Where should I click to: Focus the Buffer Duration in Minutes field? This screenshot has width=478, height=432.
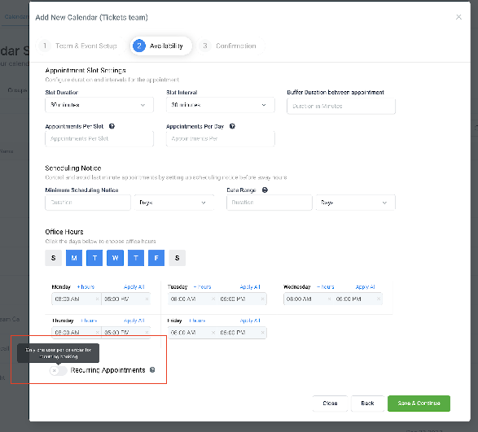coord(341,106)
